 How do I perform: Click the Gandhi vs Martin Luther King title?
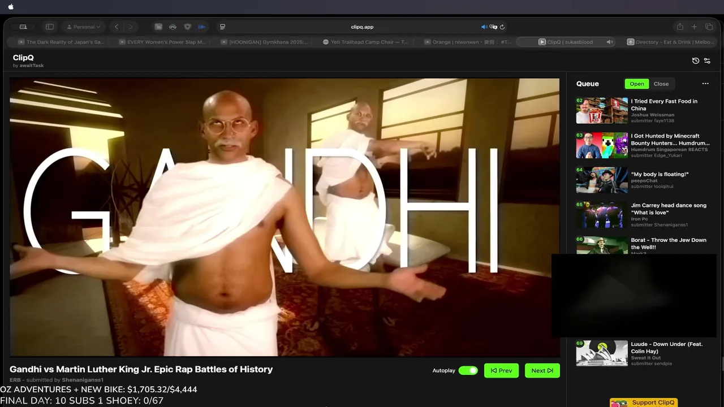point(141,369)
